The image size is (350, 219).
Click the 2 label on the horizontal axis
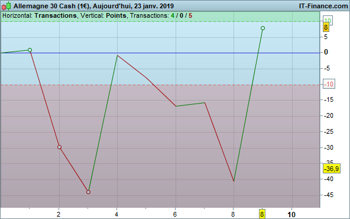click(59, 214)
